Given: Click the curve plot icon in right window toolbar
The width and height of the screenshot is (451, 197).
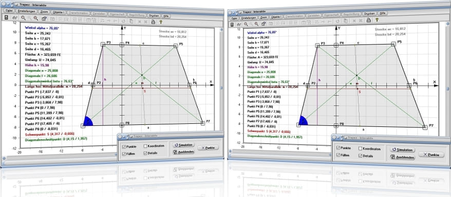Looking at the screenshot, I should pyautogui.click(x=239, y=25).
